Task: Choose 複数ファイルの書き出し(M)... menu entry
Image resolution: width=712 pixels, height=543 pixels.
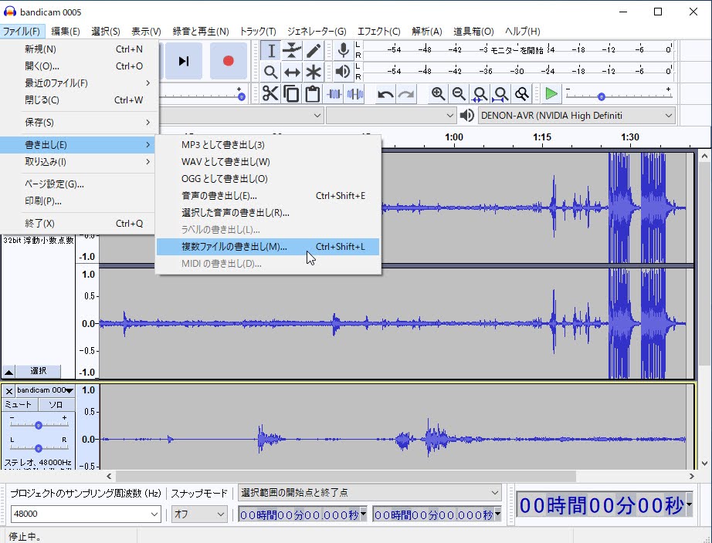Action: (x=233, y=247)
